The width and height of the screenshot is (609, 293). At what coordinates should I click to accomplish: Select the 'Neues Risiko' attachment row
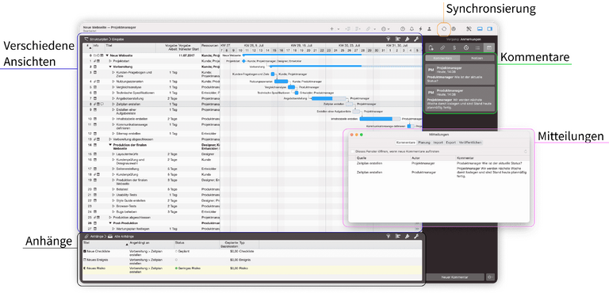pos(251,270)
